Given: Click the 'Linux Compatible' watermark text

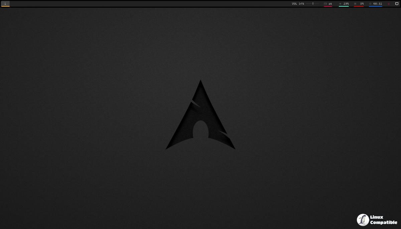Looking at the screenshot, I should click(383, 220).
